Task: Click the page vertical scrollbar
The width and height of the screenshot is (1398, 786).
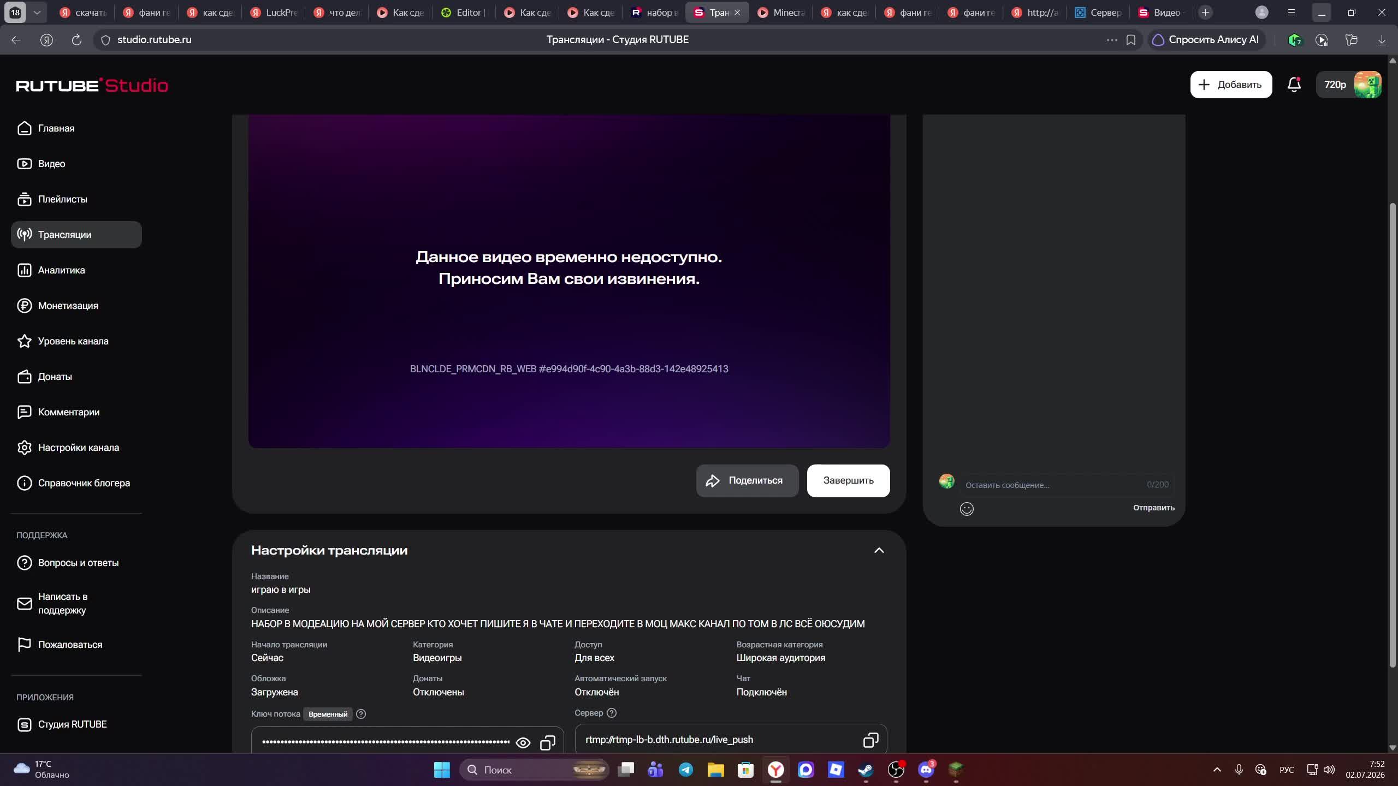Action: coord(1393,434)
